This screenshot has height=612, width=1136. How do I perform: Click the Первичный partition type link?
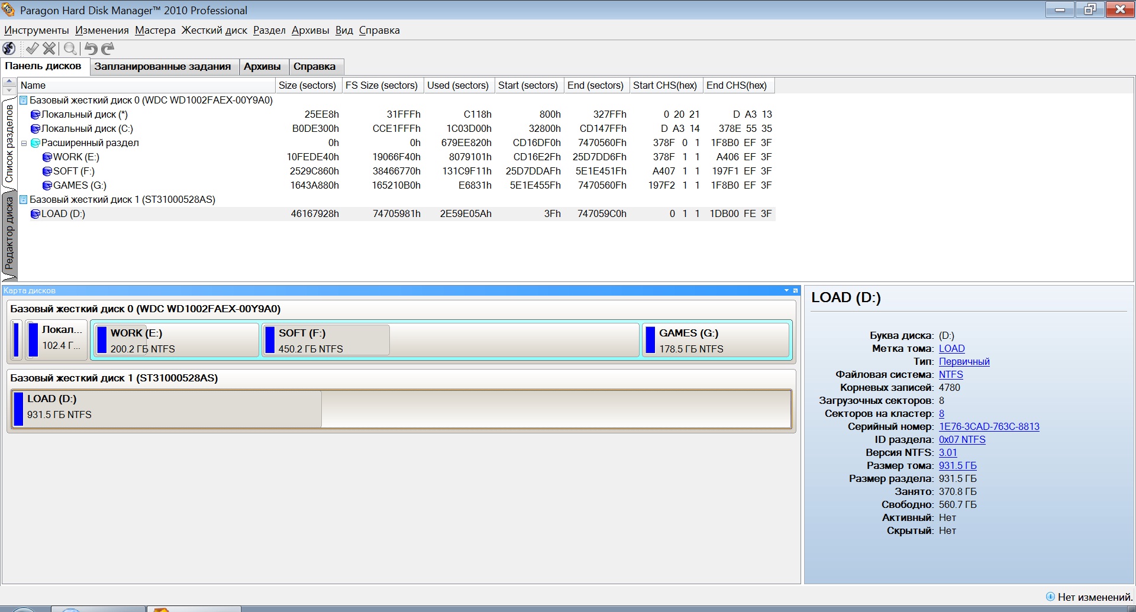click(964, 362)
